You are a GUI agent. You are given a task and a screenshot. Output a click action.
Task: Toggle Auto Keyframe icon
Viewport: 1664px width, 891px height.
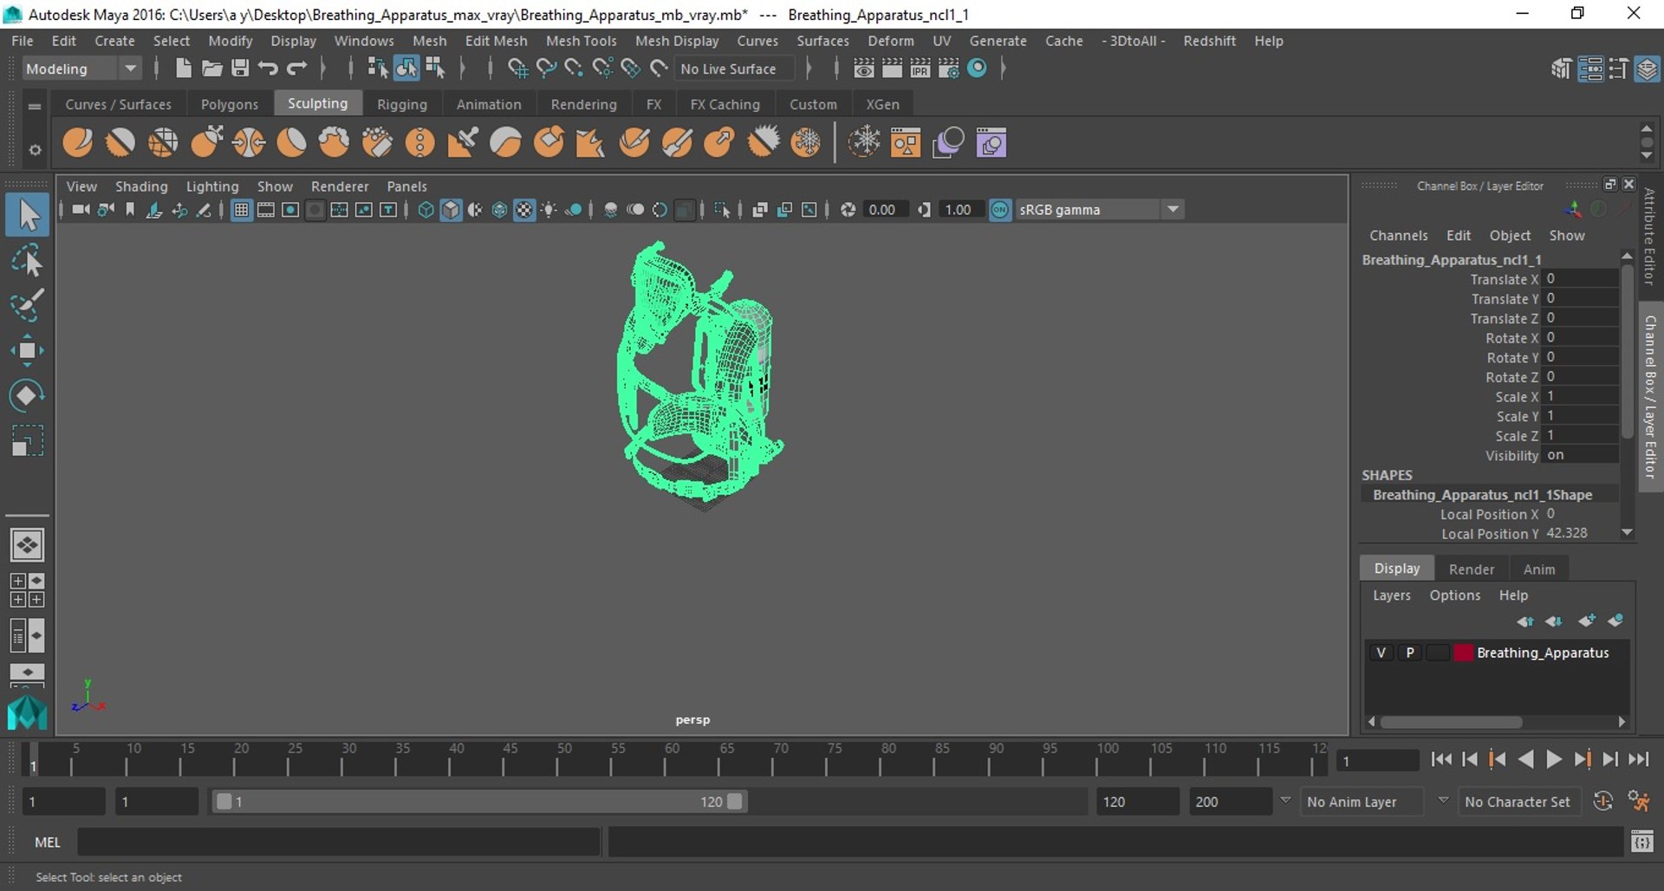[1603, 802]
